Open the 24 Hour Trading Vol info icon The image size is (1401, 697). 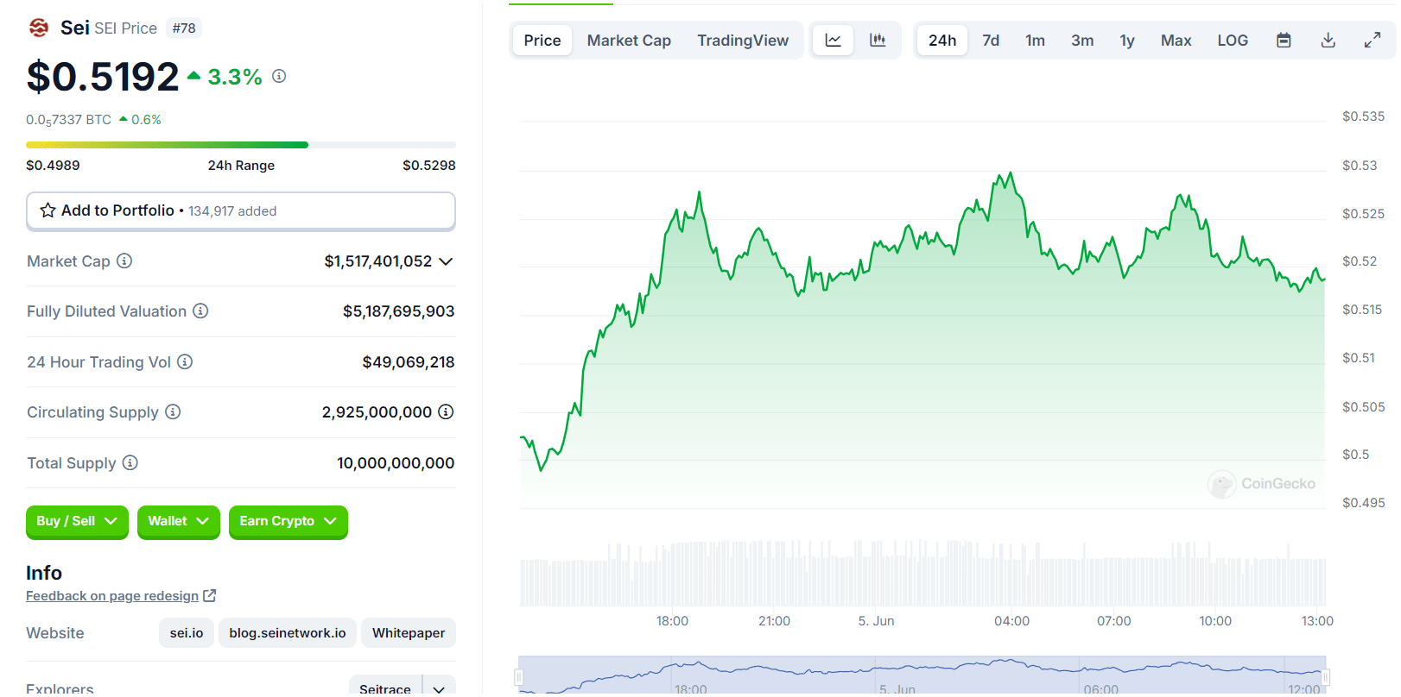pyautogui.click(x=185, y=361)
